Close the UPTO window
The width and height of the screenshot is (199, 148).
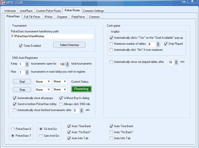click(192, 1)
